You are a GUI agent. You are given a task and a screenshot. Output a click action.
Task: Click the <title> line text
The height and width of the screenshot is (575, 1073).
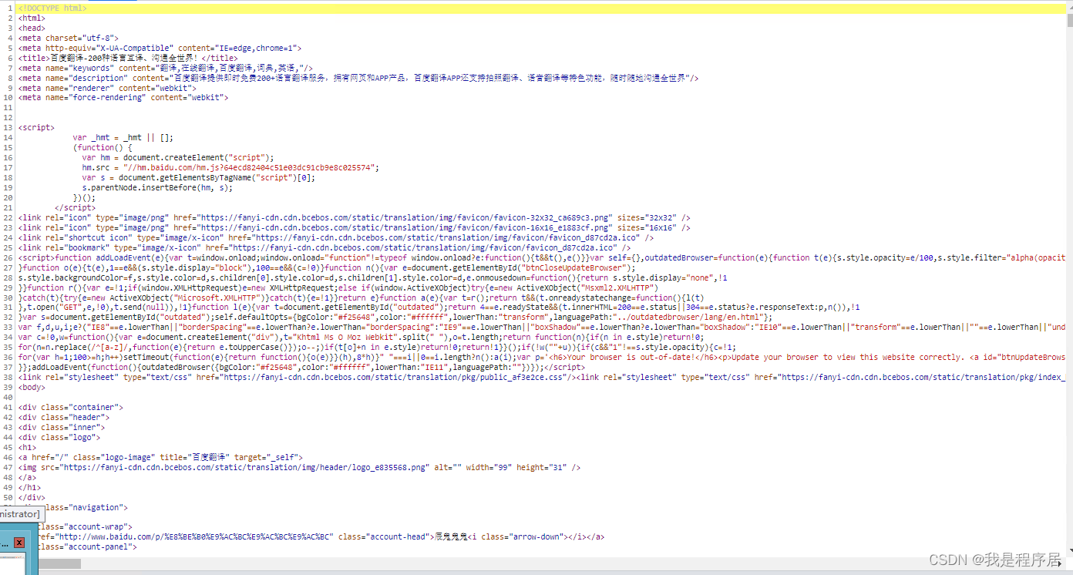click(128, 58)
